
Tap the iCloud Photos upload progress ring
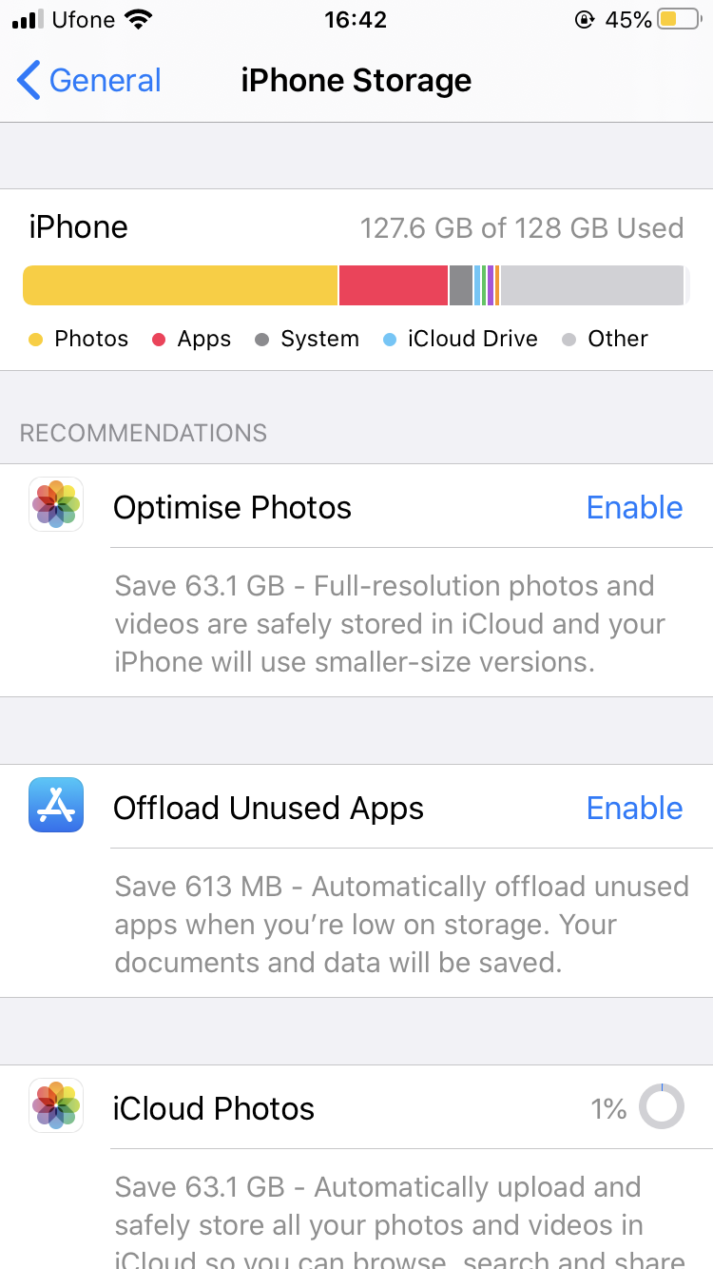[x=661, y=1107]
